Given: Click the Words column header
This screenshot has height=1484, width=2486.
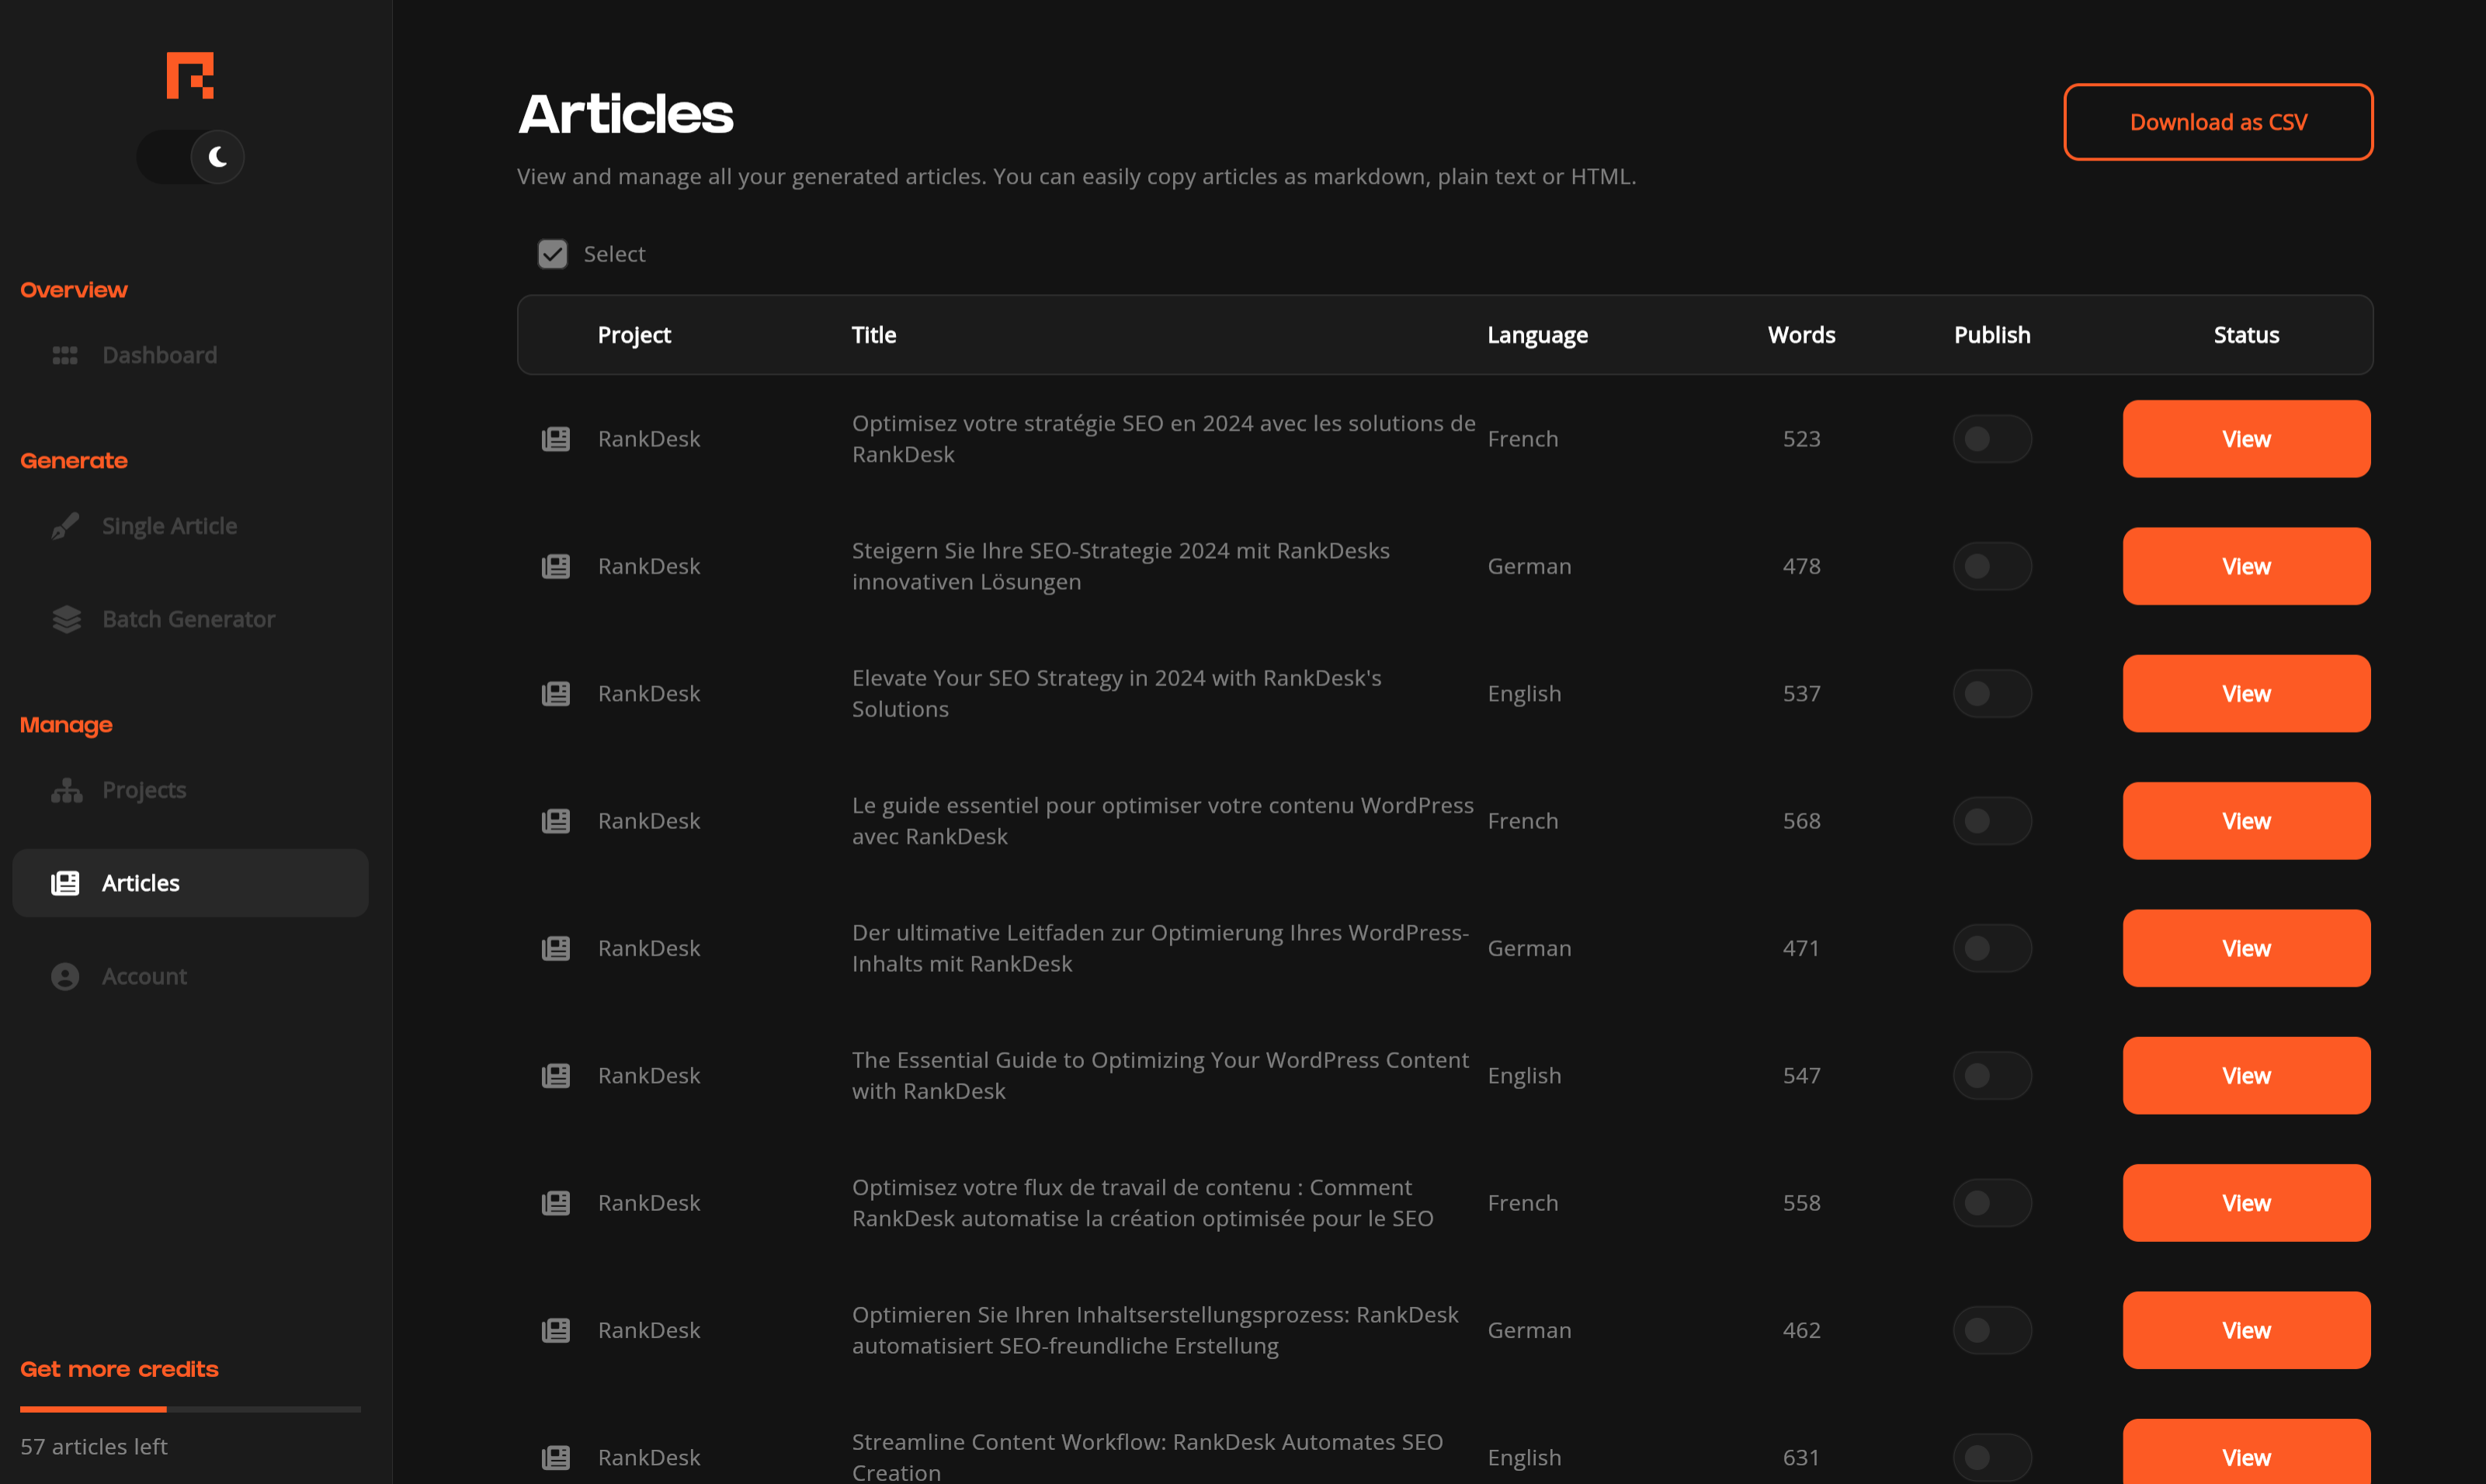Looking at the screenshot, I should [1801, 335].
